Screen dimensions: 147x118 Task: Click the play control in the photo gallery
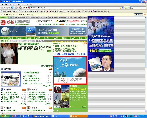pos(73,107)
